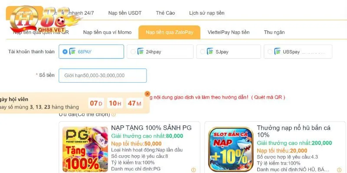
Task: Open info icon on fish-shooting 10% promotion
Action: (339, 170)
